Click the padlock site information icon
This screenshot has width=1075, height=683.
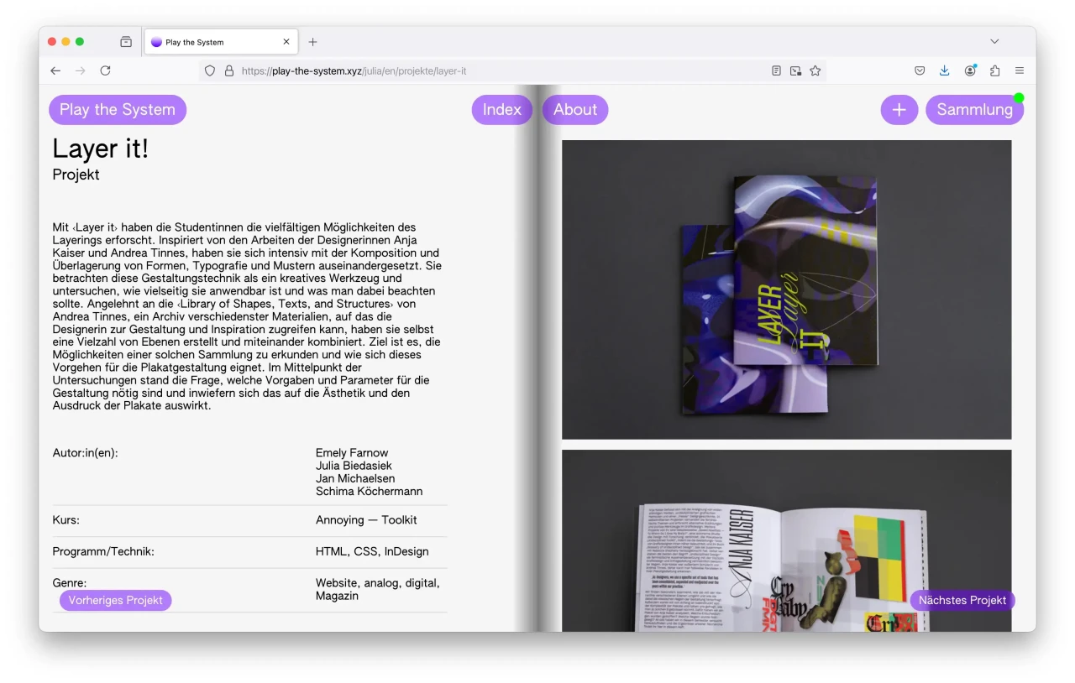pyautogui.click(x=228, y=71)
